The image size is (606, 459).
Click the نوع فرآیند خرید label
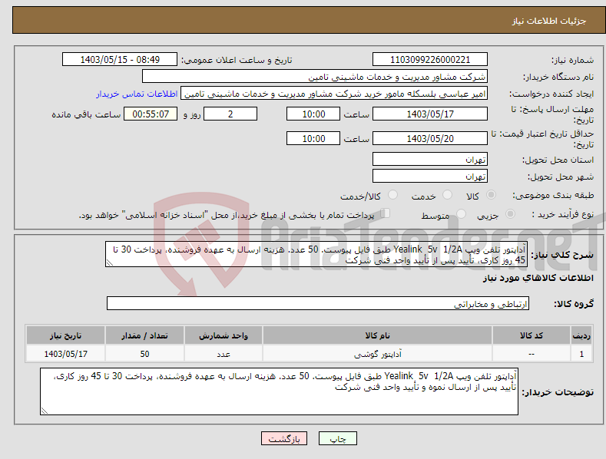coord(563,214)
